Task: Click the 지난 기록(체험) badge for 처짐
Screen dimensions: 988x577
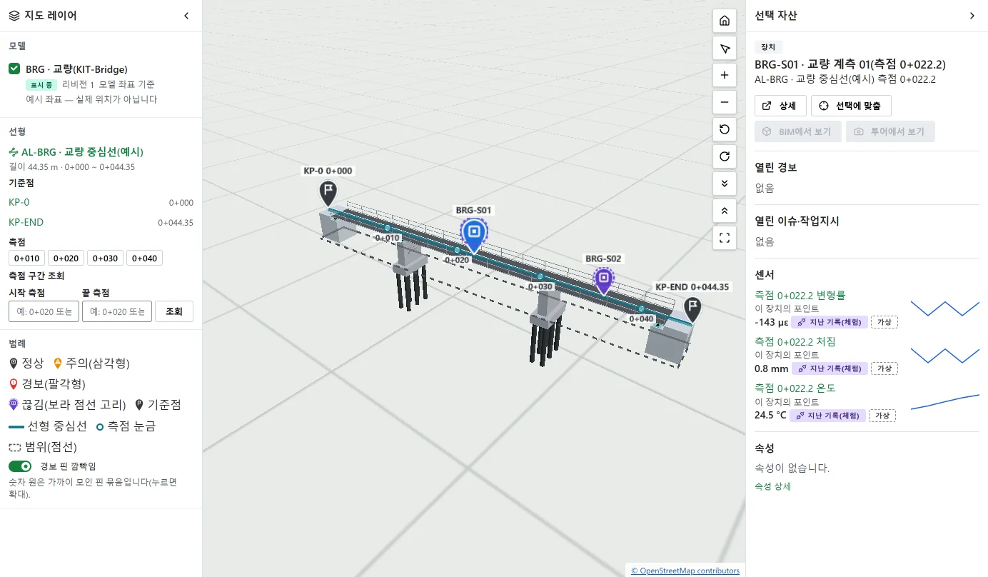Action: [x=830, y=368]
